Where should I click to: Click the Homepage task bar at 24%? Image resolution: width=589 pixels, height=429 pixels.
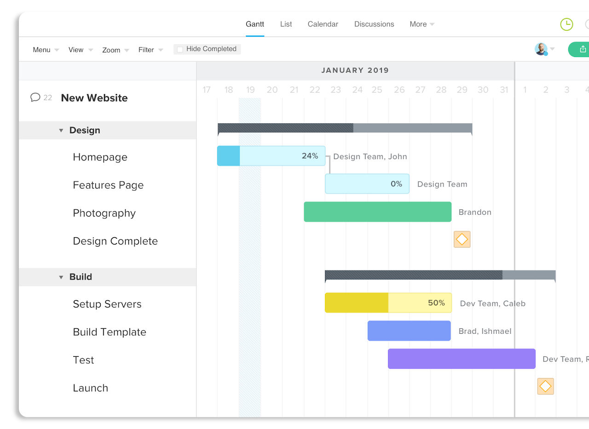[271, 156]
